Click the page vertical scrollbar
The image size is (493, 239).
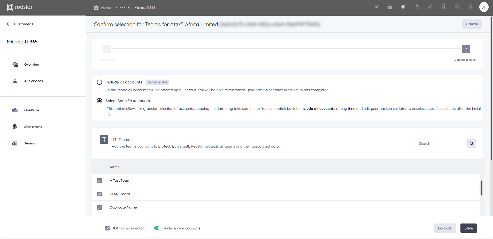click(x=491, y=88)
